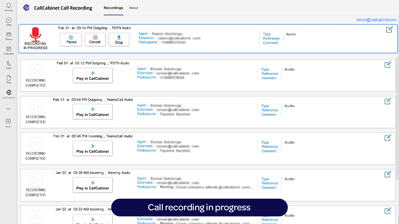Image resolution: width=399 pixels, height=224 pixels.
Task: Pause the recording in progress
Action: 71,39
